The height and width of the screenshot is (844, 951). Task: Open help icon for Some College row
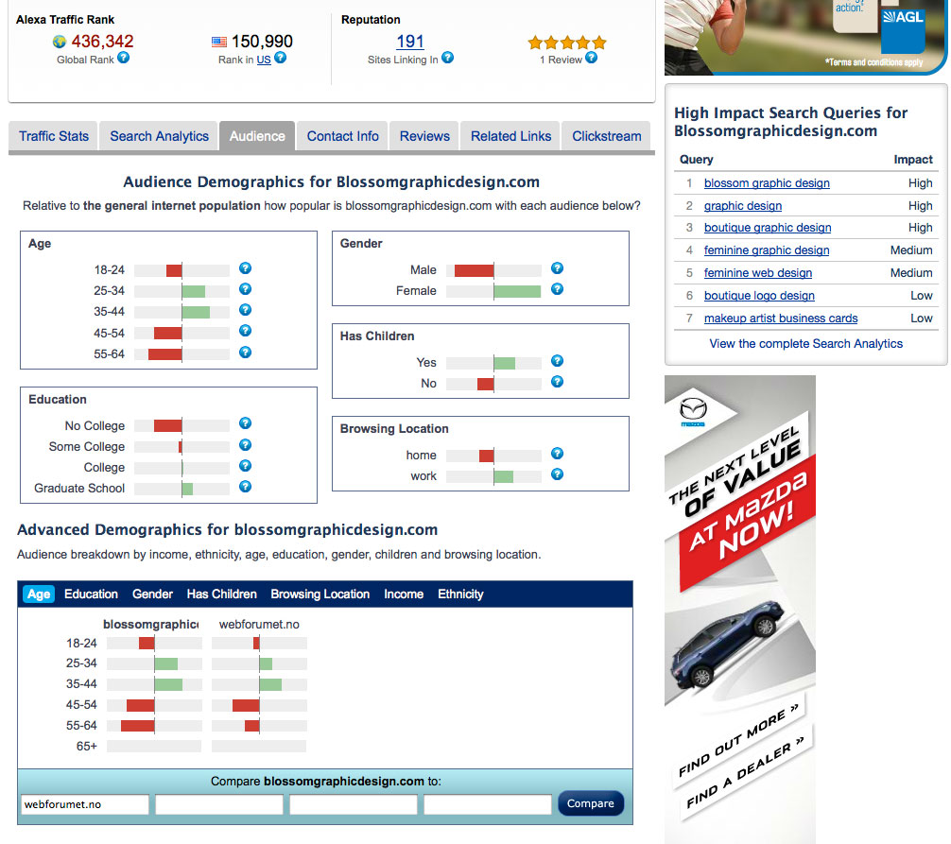[x=245, y=445]
